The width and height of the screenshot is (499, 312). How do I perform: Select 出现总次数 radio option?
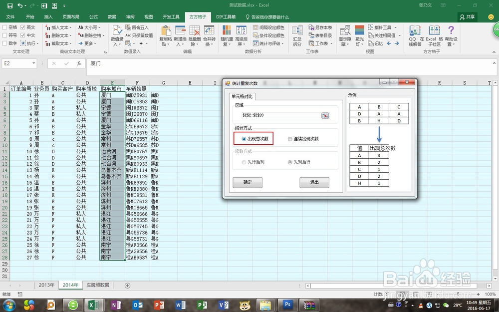244,139
